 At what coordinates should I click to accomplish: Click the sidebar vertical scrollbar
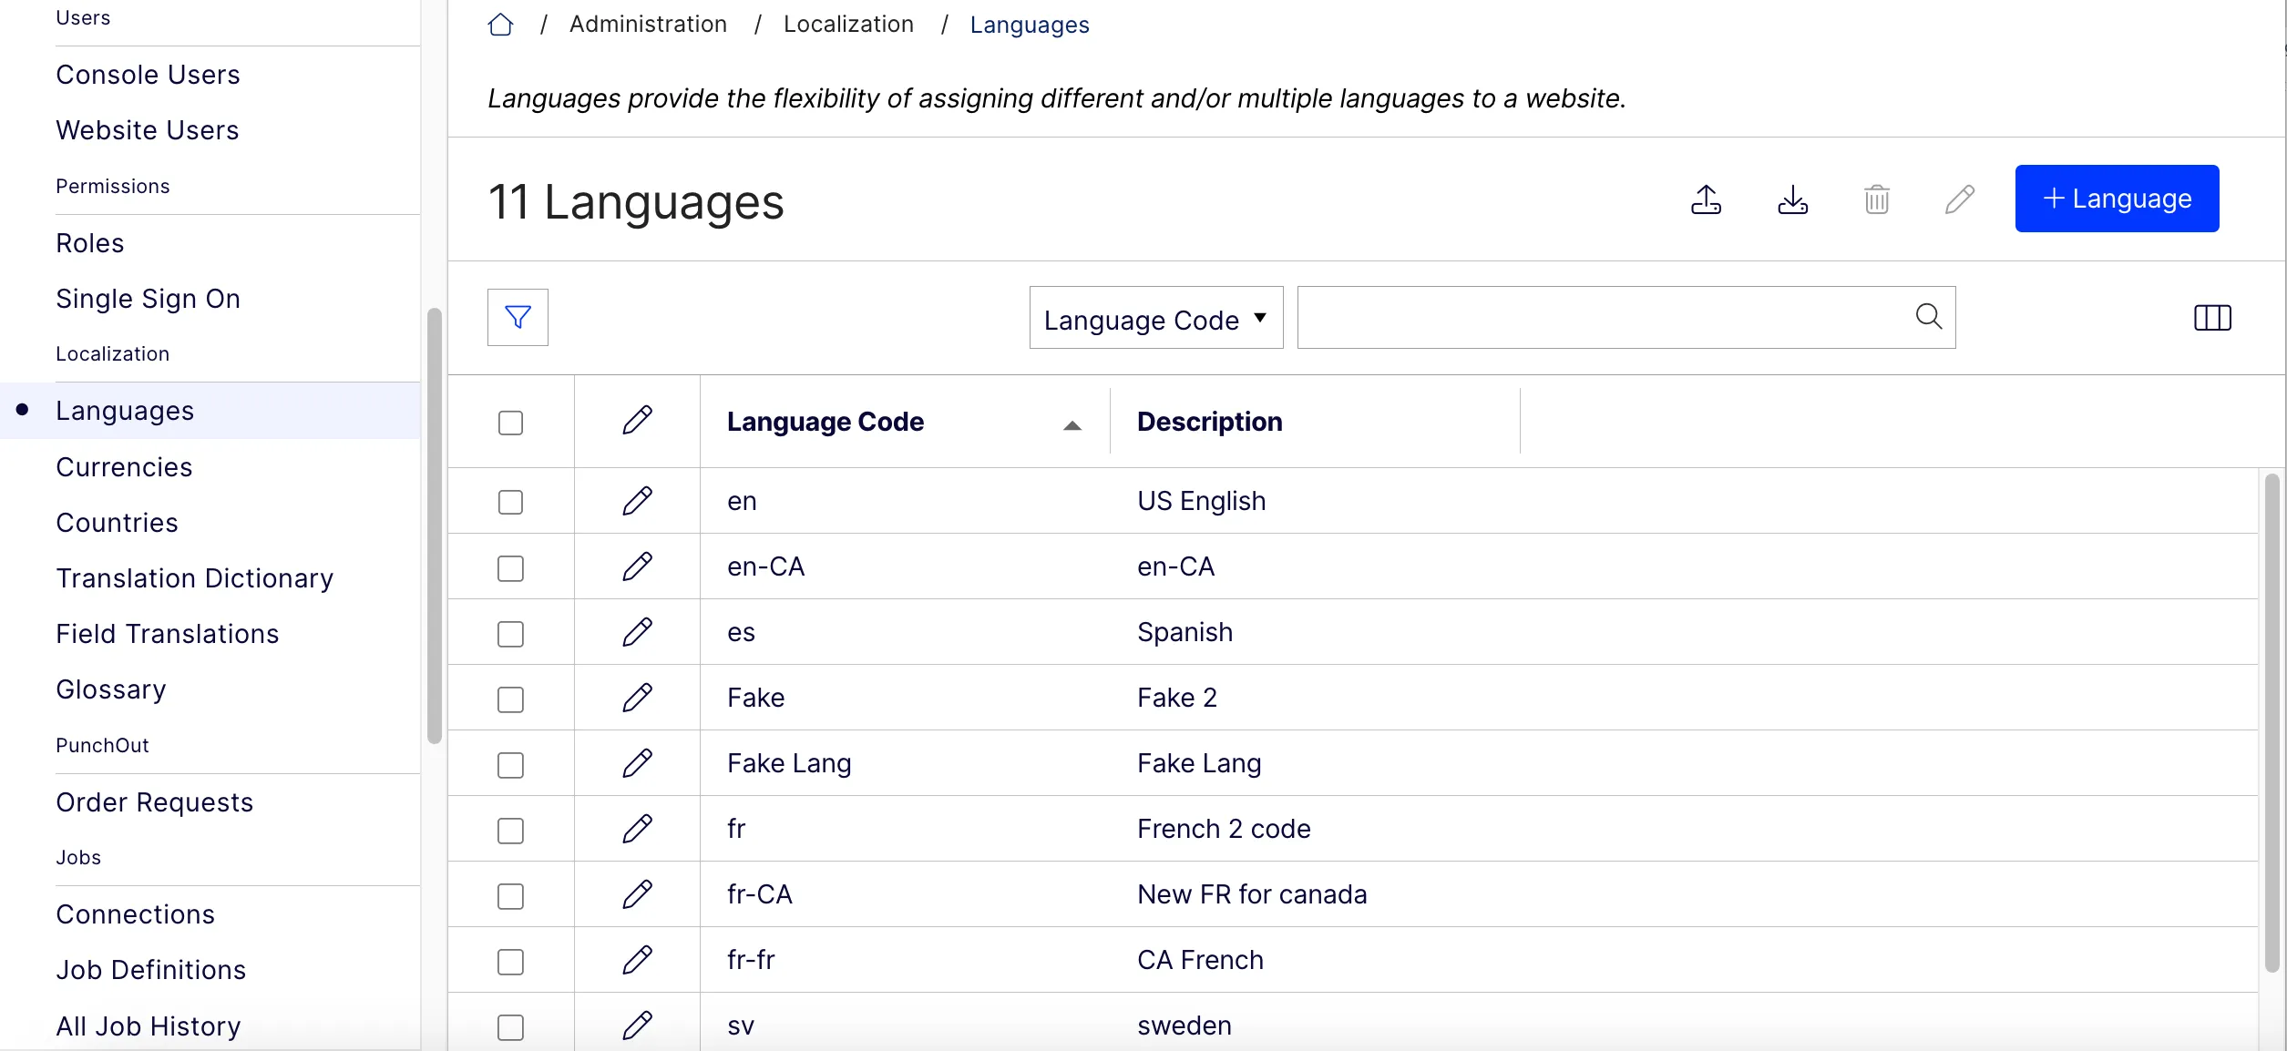[434, 526]
